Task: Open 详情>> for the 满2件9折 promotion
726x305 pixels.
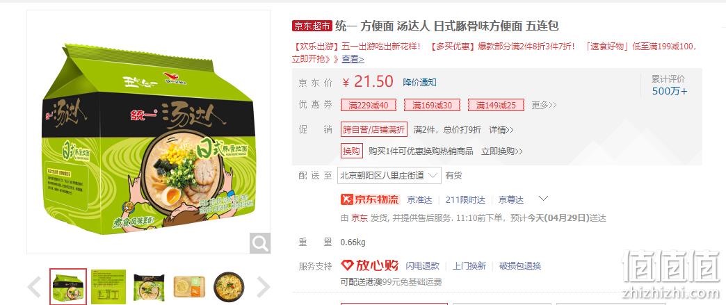Action: pyautogui.click(x=501, y=130)
